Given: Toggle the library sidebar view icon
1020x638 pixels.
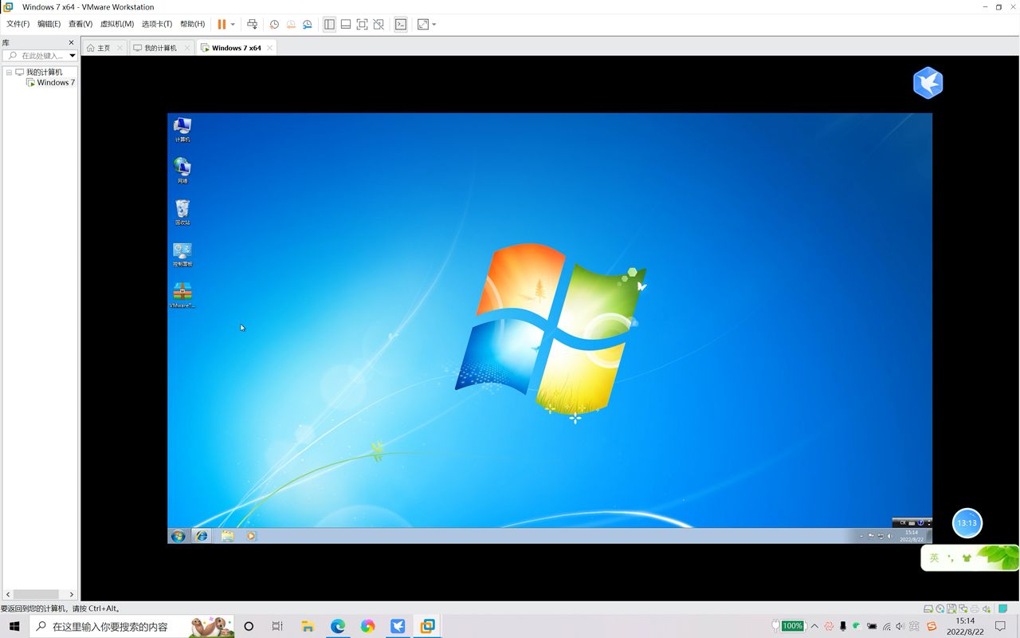Looking at the screenshot, I should coord(329,25).
